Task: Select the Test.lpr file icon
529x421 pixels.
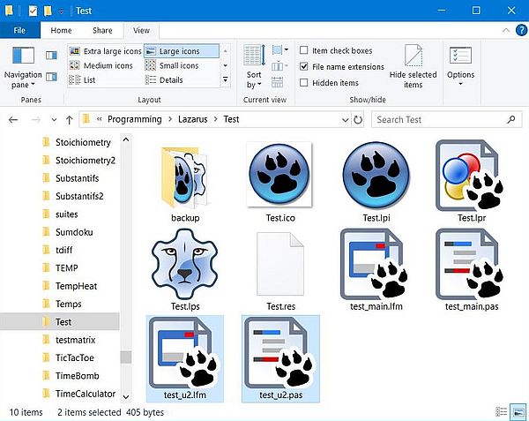Action: [470, 177]
